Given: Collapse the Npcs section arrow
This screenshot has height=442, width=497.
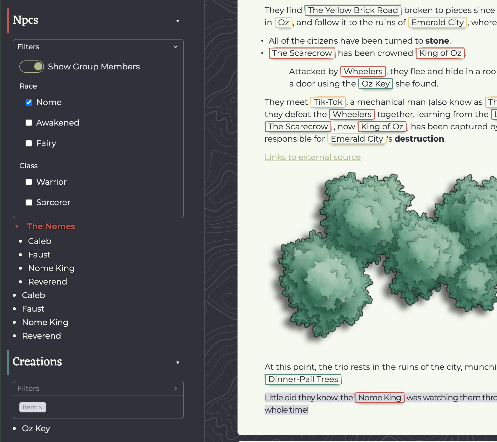Looking at the screenshot, I should 178,21.
